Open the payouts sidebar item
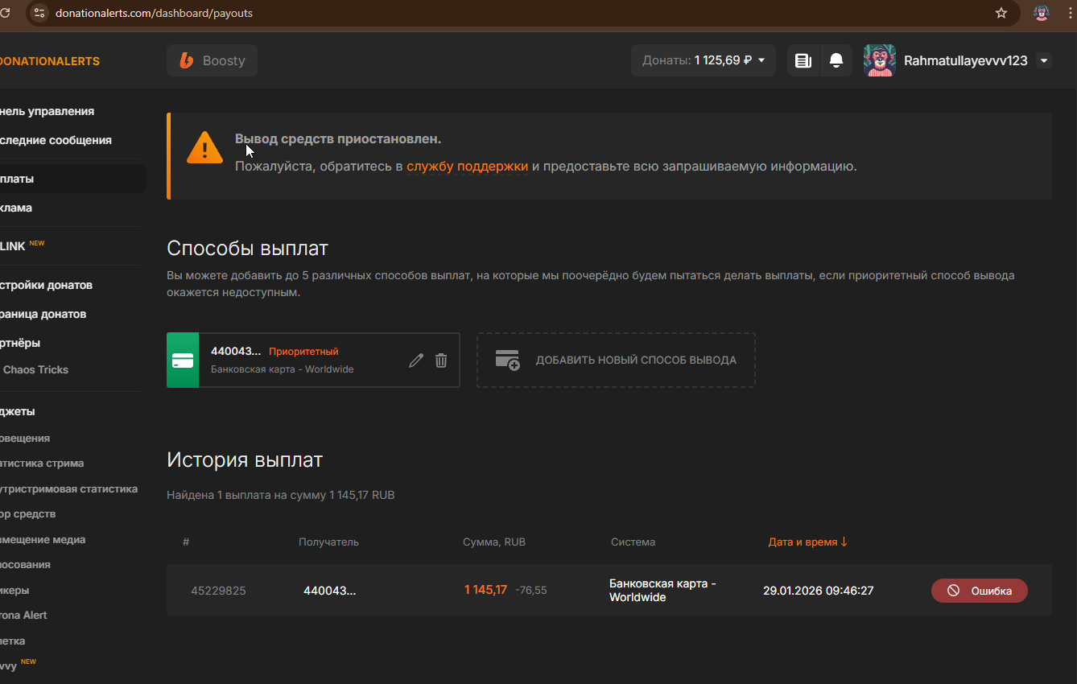 click(x=72, y=179)
